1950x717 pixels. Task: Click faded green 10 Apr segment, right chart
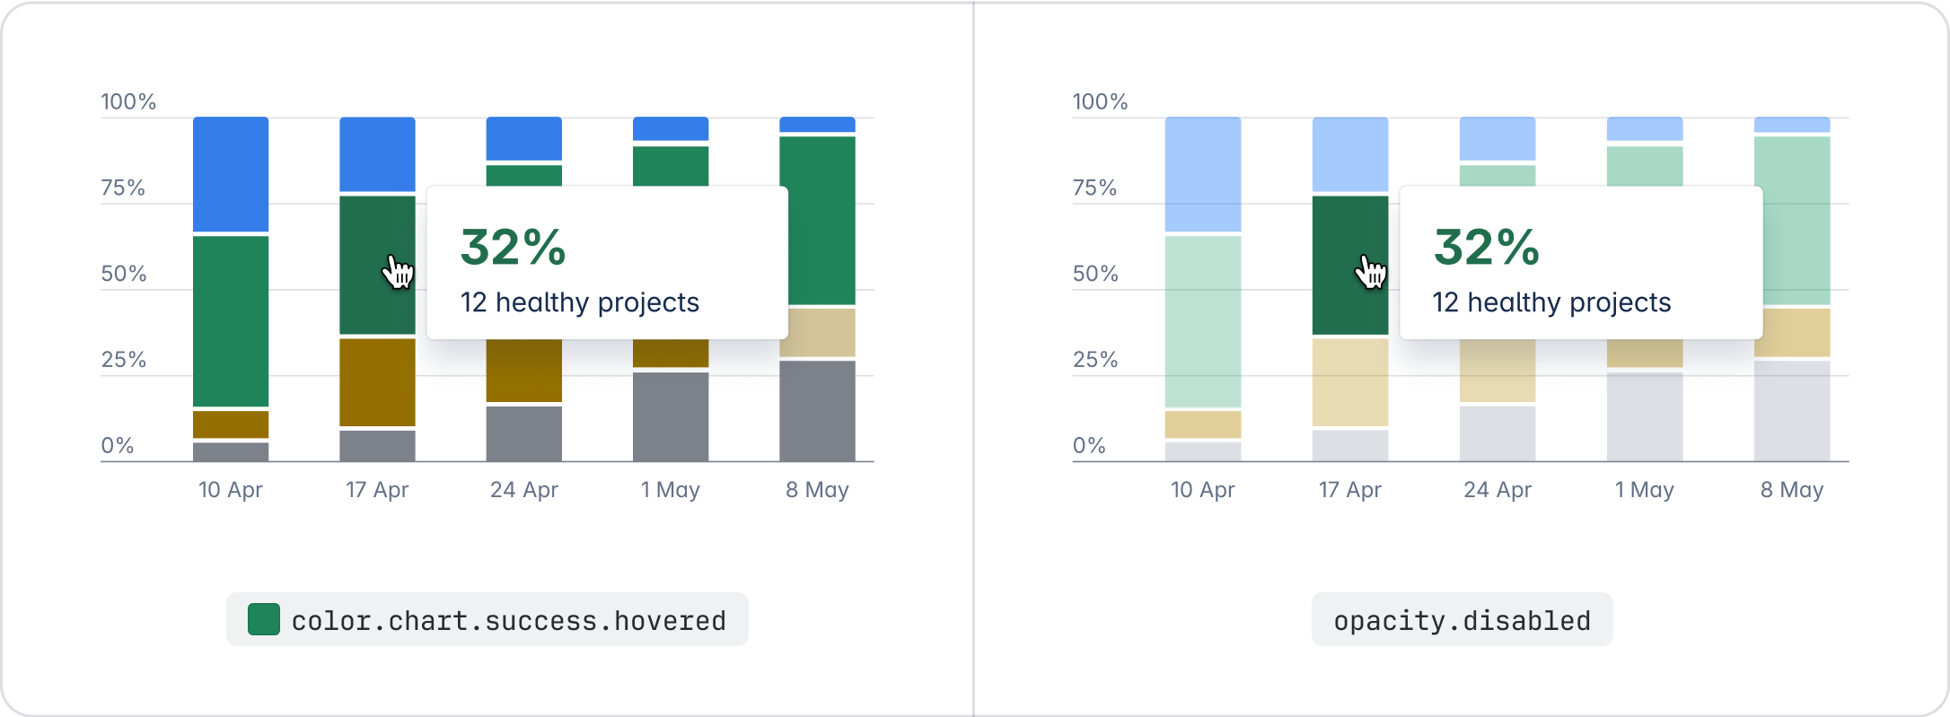(x=1203, y=321)
